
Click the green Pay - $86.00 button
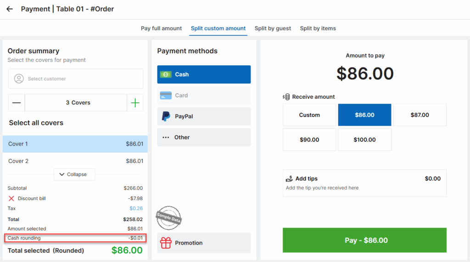[364, 240]
